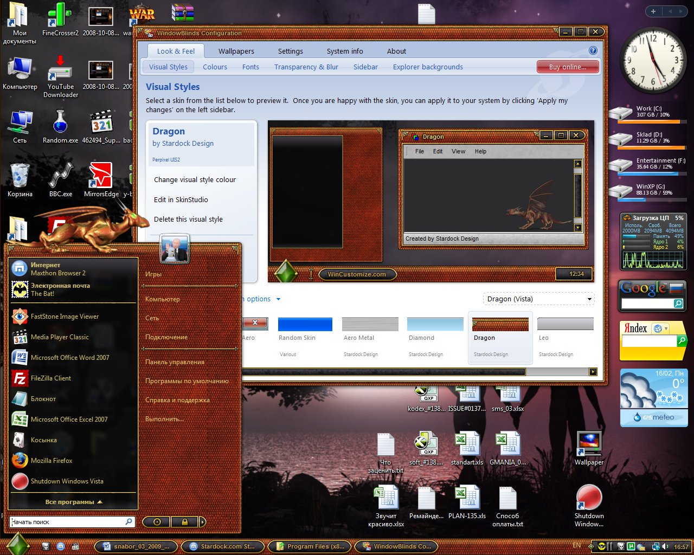Click Shutdown Windows Vista in start menu
Image resolution: width=694 pixels, height=555 pixels.
point(73,481)
